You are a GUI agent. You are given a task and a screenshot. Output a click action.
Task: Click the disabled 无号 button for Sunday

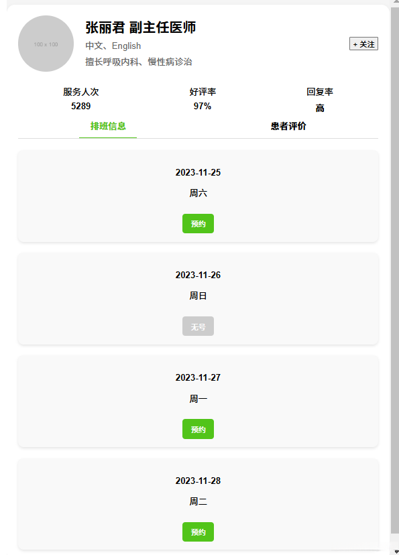(x=198, y=326)
